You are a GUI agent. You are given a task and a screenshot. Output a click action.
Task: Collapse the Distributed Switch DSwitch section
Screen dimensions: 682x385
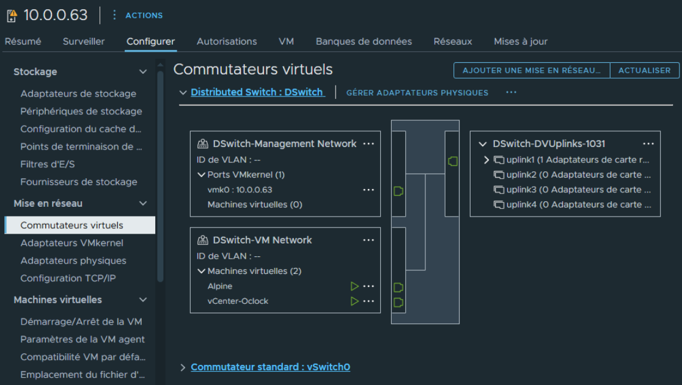(183, 93)
